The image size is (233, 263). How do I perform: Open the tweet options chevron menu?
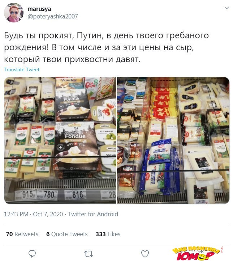point(226,8)
